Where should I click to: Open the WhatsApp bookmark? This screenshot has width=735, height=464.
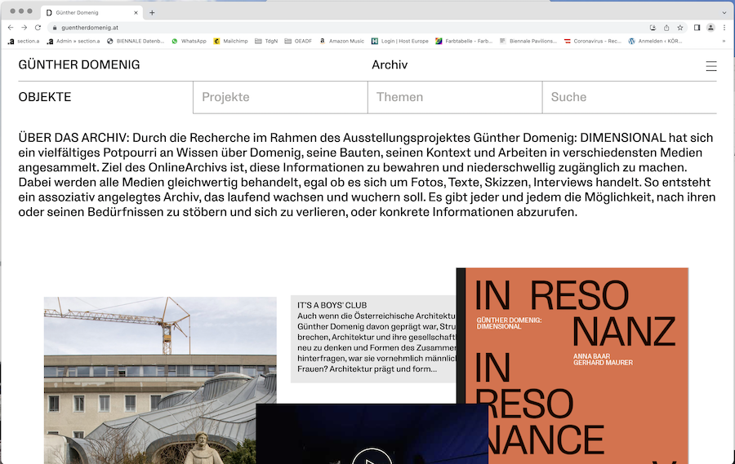[x=189, y=42]
